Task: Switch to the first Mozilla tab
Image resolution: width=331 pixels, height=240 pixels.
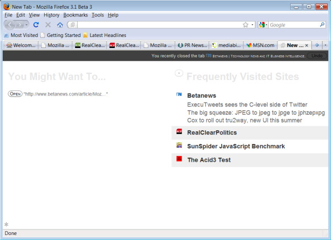Action: click(55, 45)
